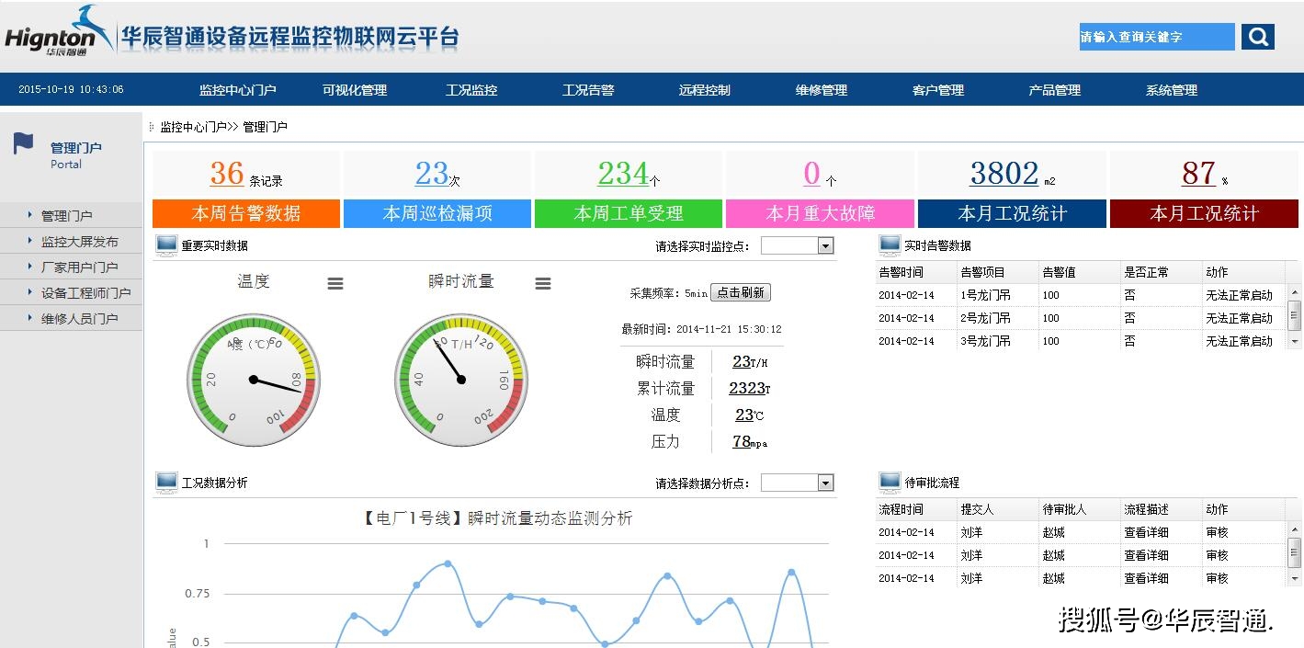Expand 管理门户 in the sidebar

(x=72, y=216)
